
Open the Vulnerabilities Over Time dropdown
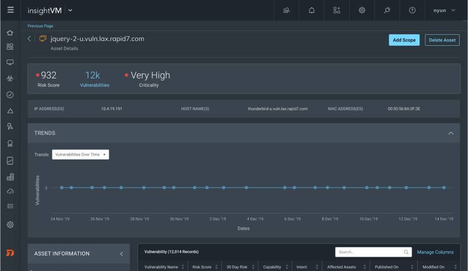[80, 155]
